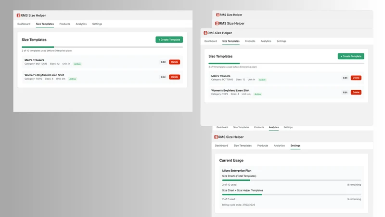Click the "Billing cycle ends: 27/02/2026" text
The height and width of the screenshot is (217, 385).
(239, 205)
